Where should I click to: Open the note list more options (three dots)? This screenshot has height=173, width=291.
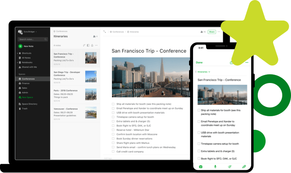point(96,45)
